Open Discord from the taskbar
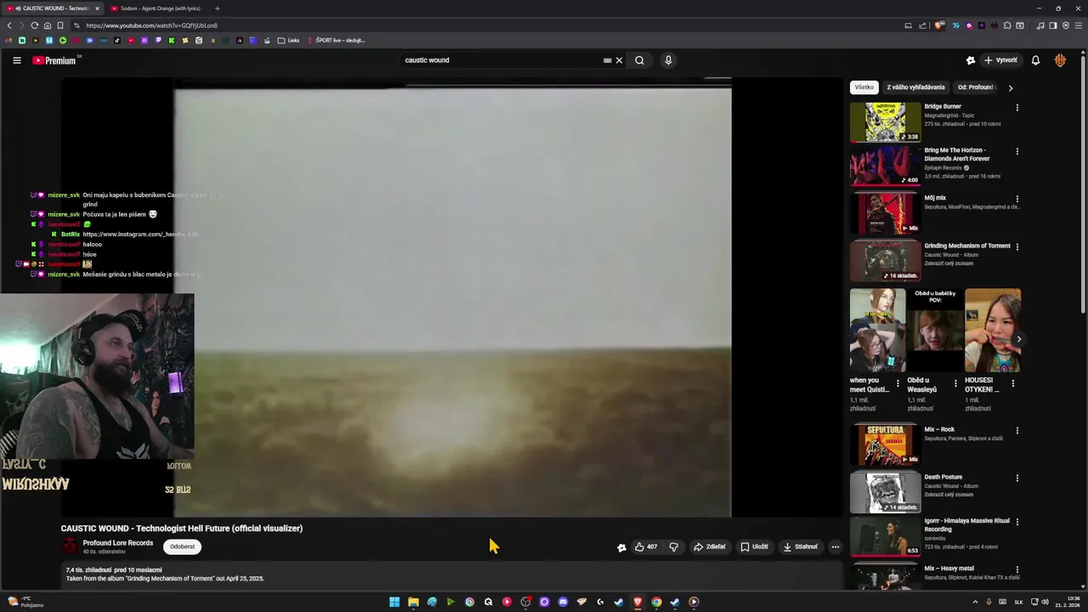This screenshot has height=612, width=1088. click(563, 602)
